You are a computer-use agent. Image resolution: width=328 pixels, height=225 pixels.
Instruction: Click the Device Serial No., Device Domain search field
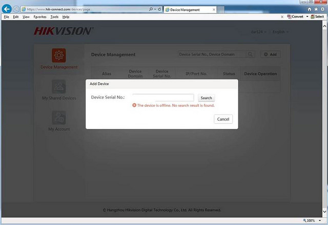point(212,54)
